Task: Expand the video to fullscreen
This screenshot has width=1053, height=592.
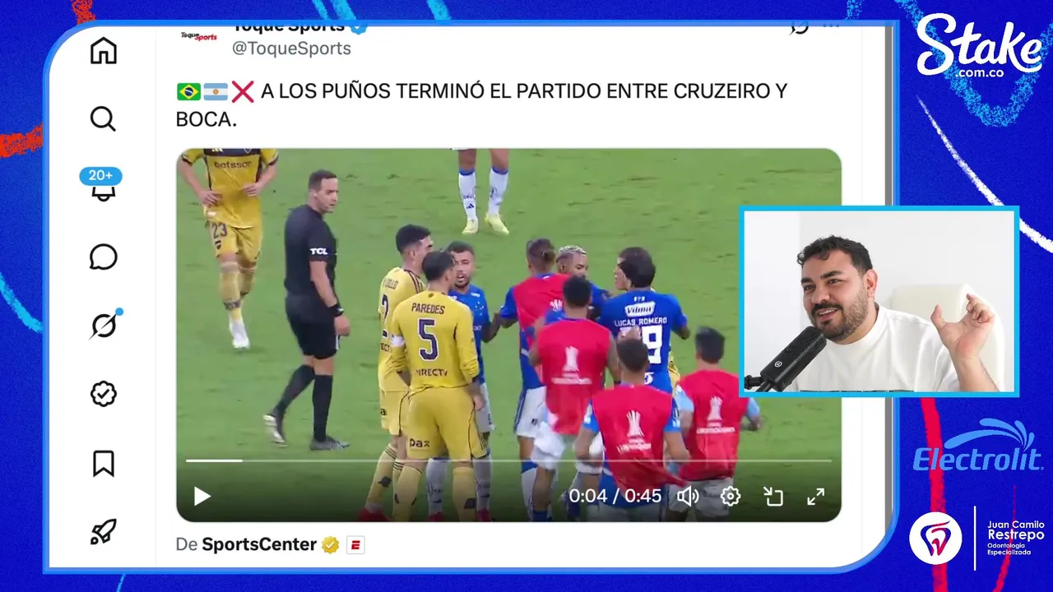Action: click(x=815, y=497)
